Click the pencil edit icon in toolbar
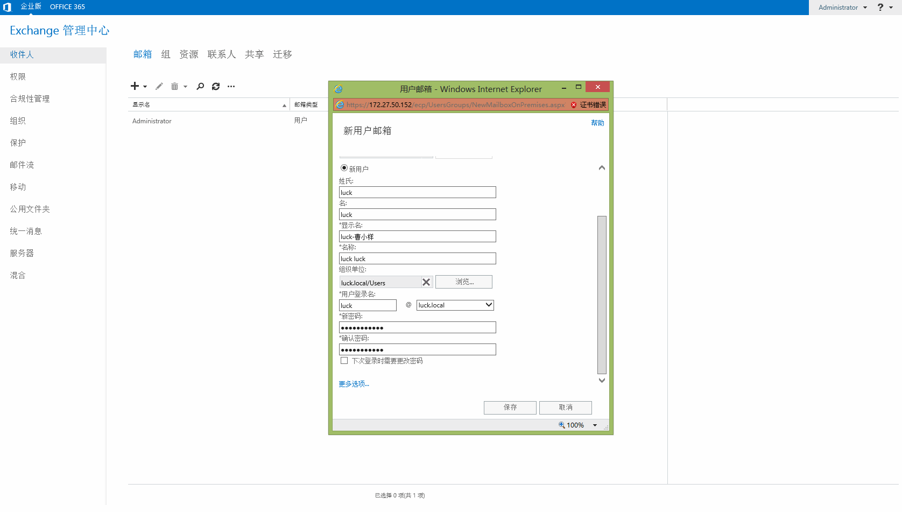The width and height of the screenshot is (902, 512). [x=159, y=86]
